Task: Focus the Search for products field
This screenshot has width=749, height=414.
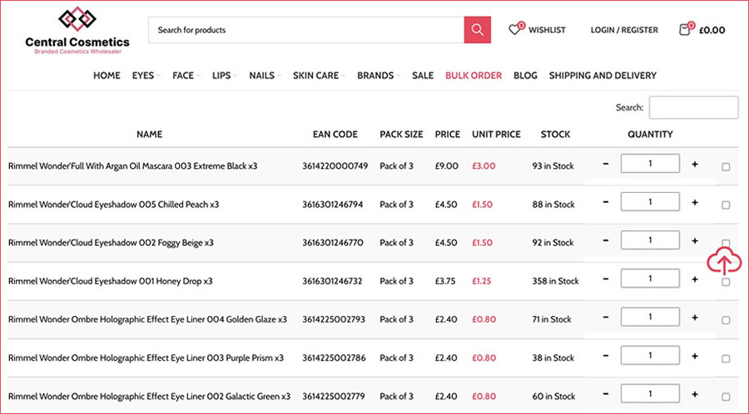Action: pos(306,30)
